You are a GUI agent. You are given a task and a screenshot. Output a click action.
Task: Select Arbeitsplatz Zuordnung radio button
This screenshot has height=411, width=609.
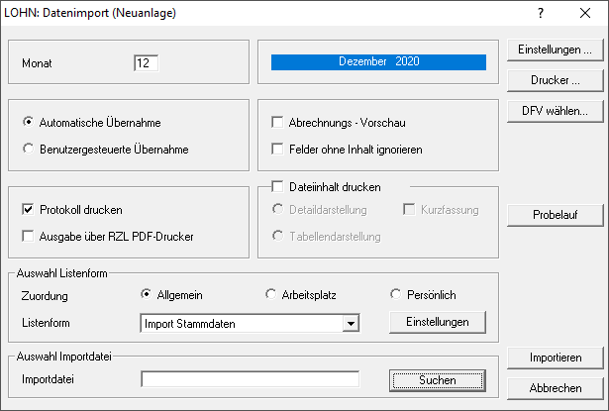[x=271, y=294]
